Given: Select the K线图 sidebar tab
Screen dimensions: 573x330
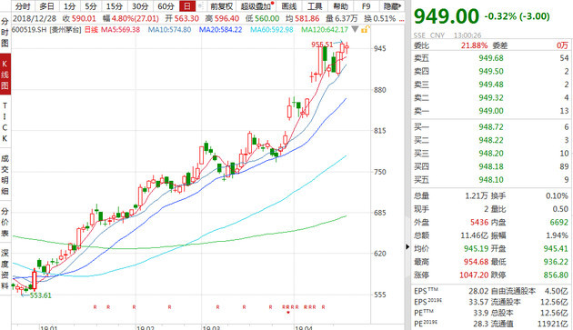Looking at the screenshot, I should [x=5, y=75].
